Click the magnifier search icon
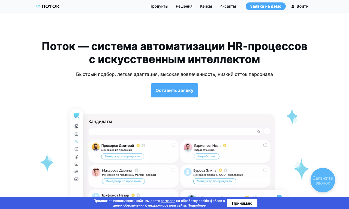Viewport: 349px width, 209px height. [x=258, y=132]
